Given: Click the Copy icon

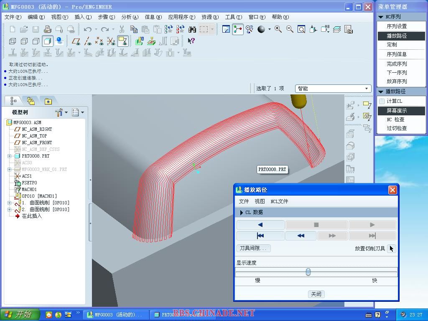Looking at the screenshot, I should (x=134, y=29).
